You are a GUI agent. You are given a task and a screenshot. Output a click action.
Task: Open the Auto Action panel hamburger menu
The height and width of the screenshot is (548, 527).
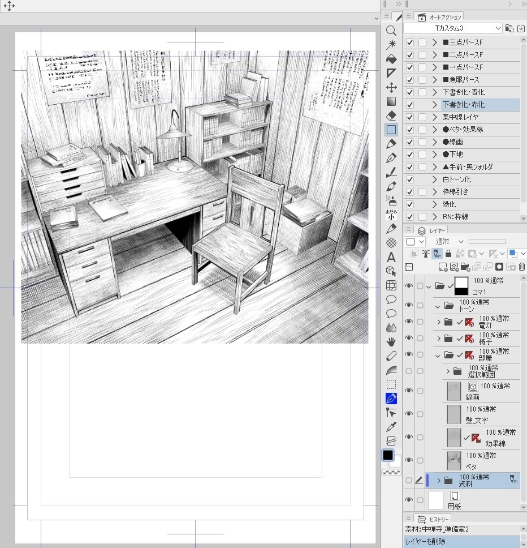[x=408, y=16]
